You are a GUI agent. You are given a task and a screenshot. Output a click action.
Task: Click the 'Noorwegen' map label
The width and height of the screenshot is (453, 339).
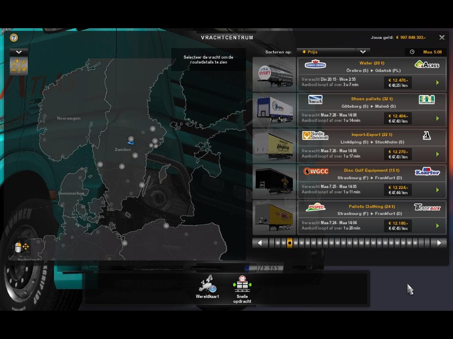(x=69, y=118)
